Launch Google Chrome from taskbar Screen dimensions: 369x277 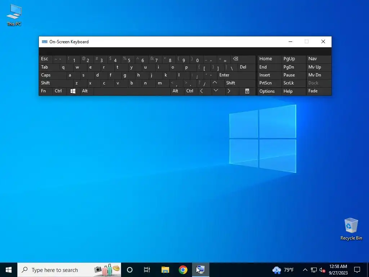(183, 270)
